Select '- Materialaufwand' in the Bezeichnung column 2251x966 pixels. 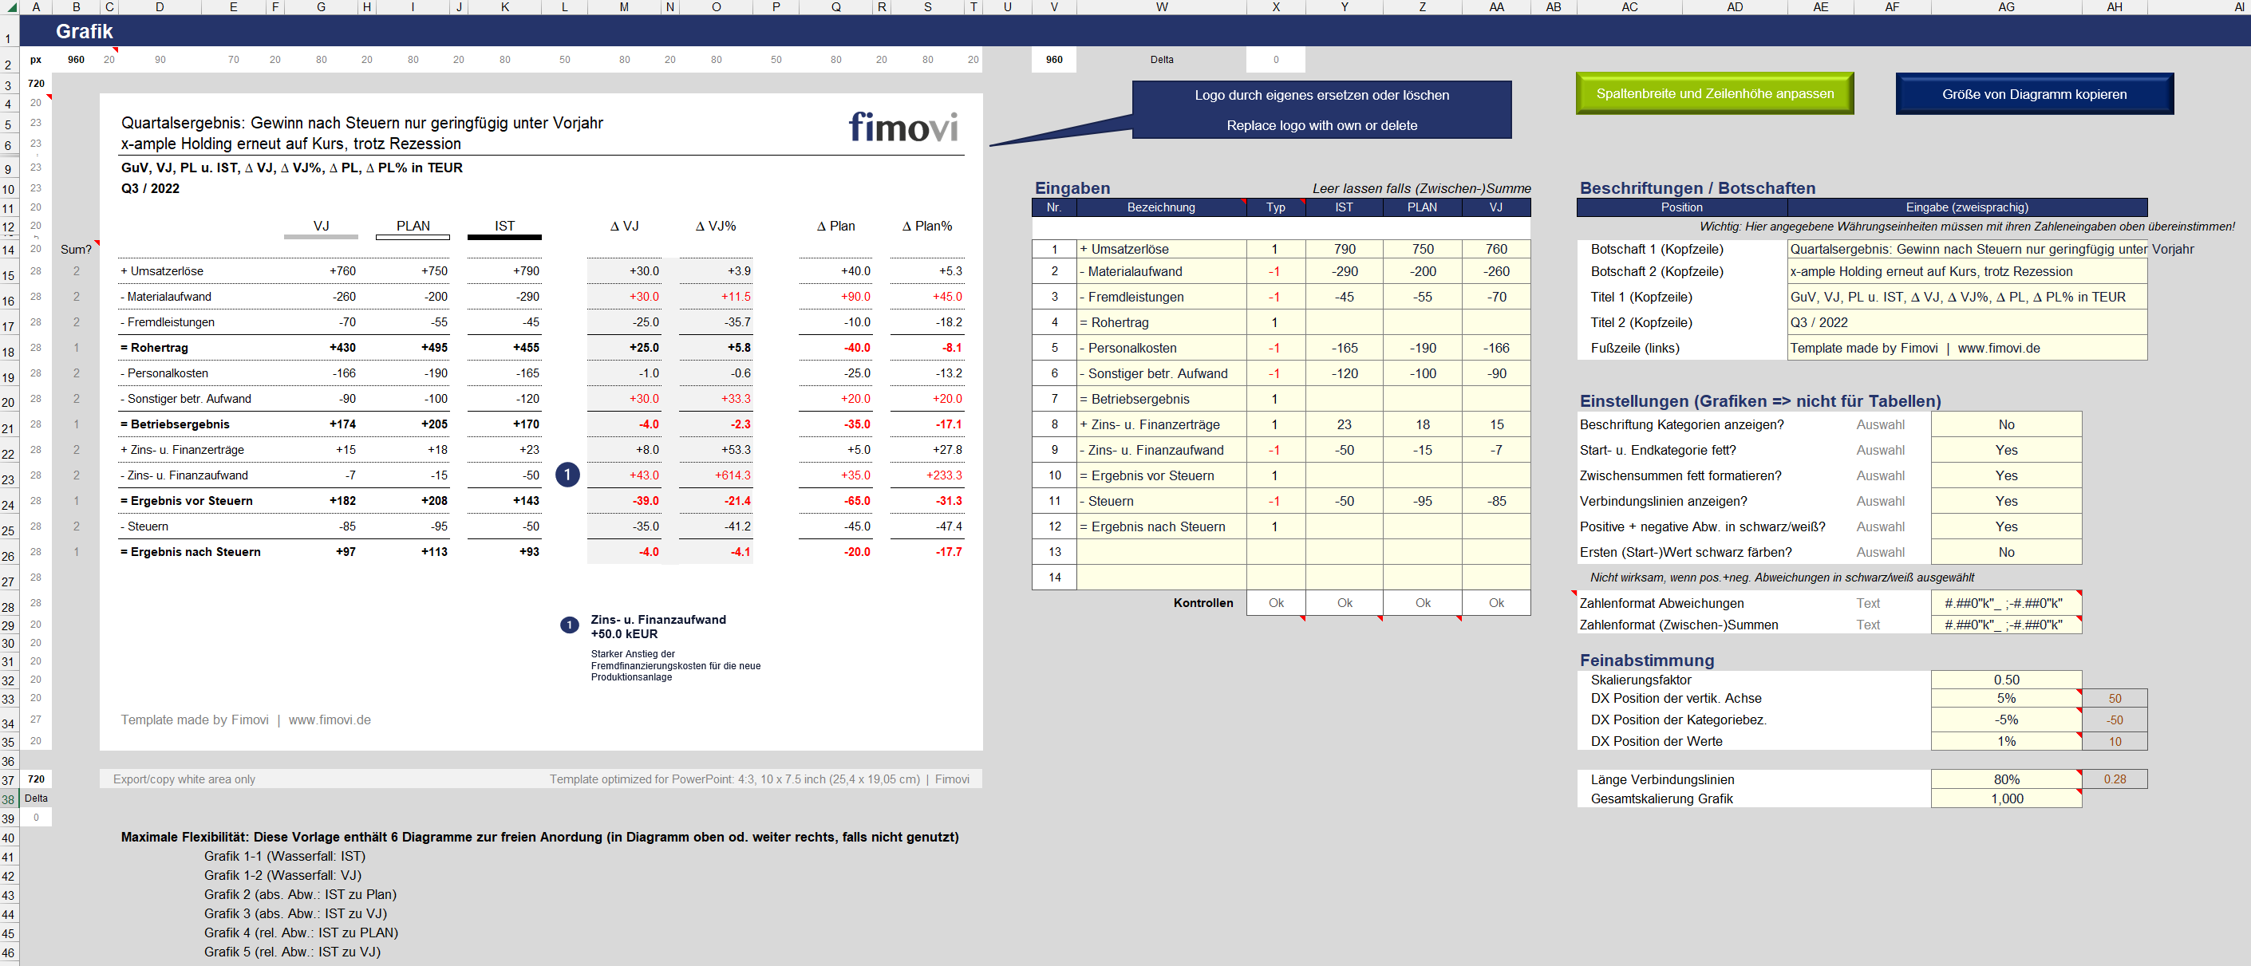pos(1161,272)
